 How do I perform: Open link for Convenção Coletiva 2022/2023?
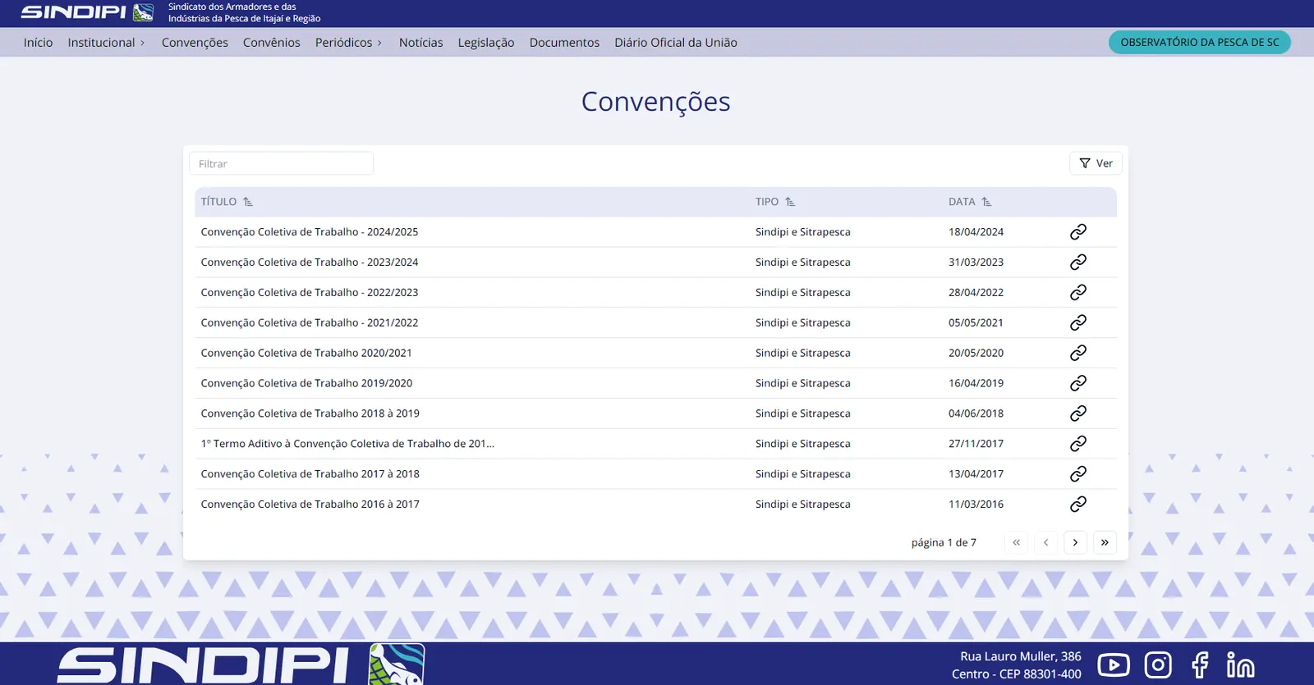tap(1078, 292)
